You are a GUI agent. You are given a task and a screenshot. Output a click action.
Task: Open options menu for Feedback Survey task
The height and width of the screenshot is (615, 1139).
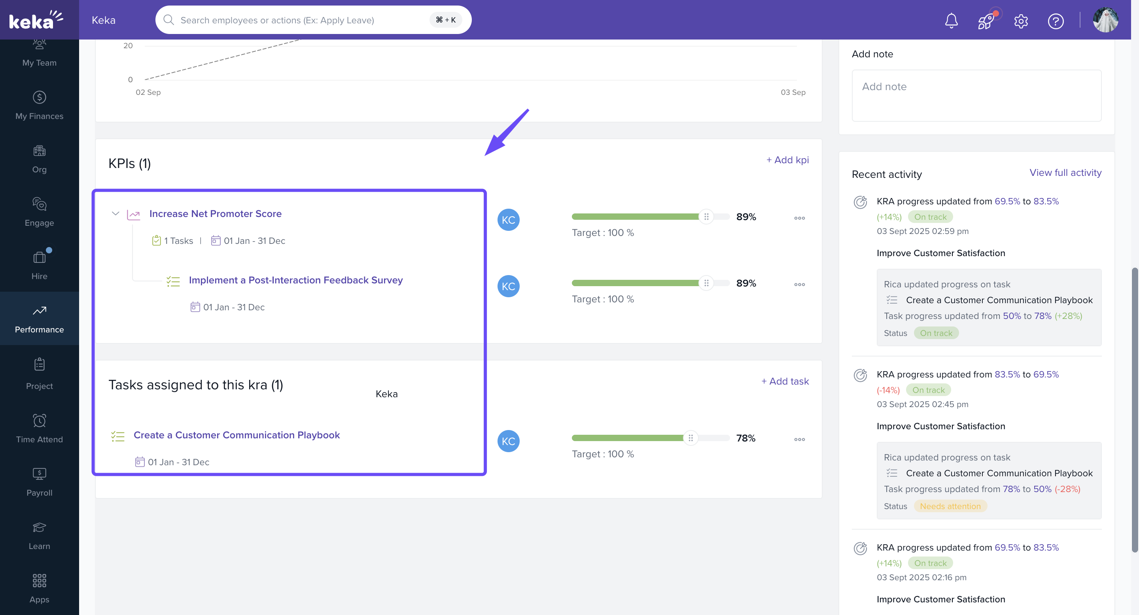799,285
